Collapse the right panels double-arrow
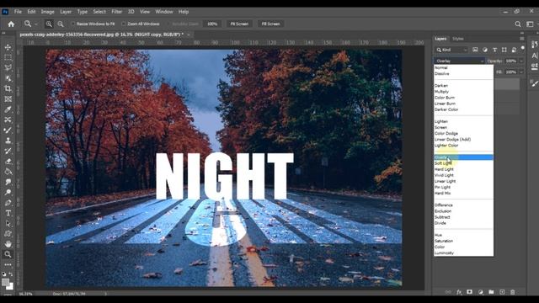Screen dimensions: 539x303 (x=522, y=33)
